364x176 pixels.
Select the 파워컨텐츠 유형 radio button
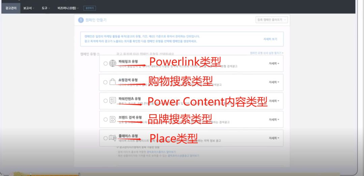pyautogui.click(x=105, y=101)
